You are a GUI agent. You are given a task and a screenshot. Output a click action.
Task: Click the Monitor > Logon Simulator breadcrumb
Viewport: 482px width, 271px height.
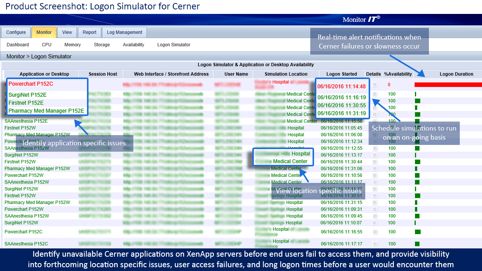click(39, 56)
